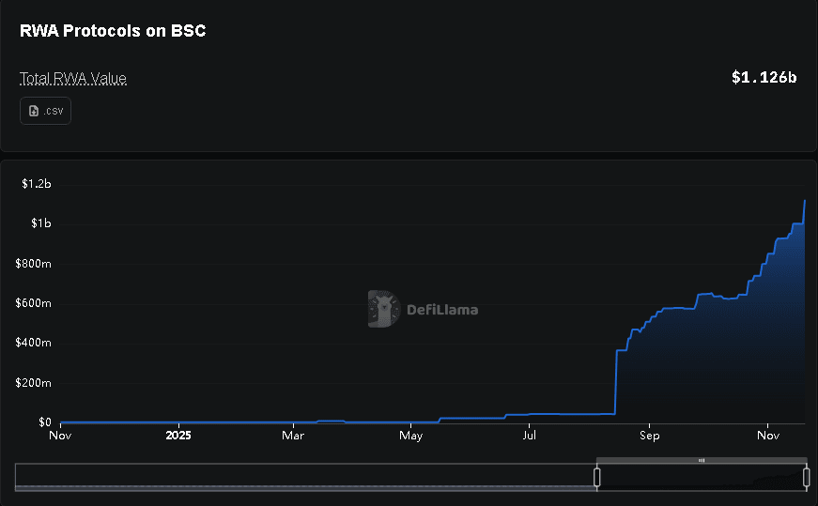Viewport: 818px width, 506px height.
Task: Click the left handle of the range slider
Action: (x=597, y=477)
